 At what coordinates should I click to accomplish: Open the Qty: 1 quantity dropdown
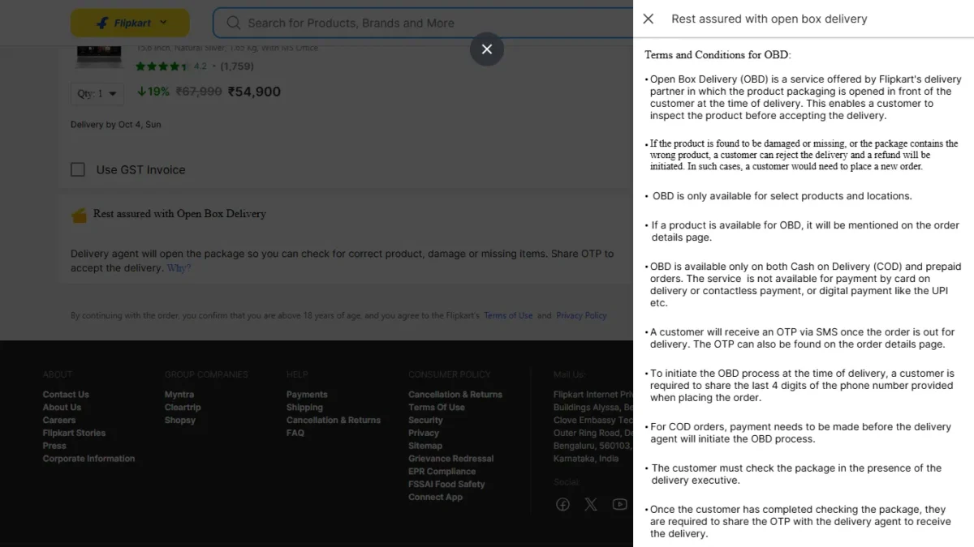pos(97,93)
